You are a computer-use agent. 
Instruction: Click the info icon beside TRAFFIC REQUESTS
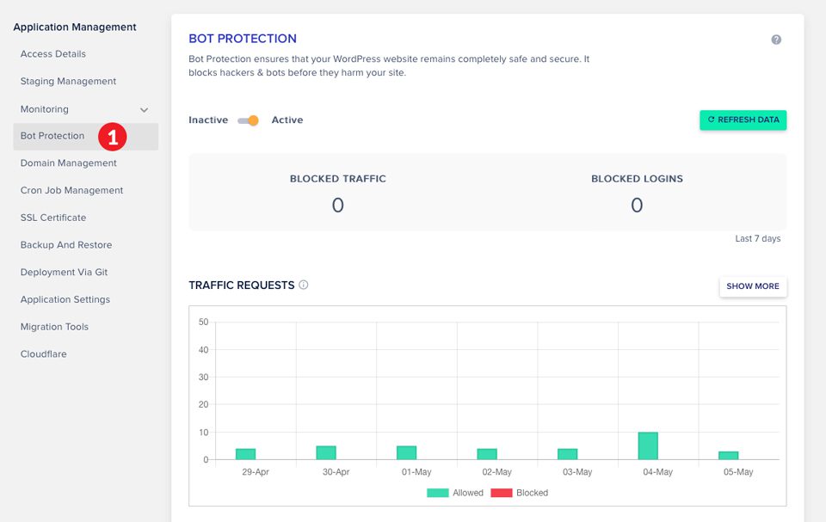(x=303, y=285)
